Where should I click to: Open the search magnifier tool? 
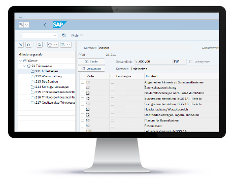(40, 45)
